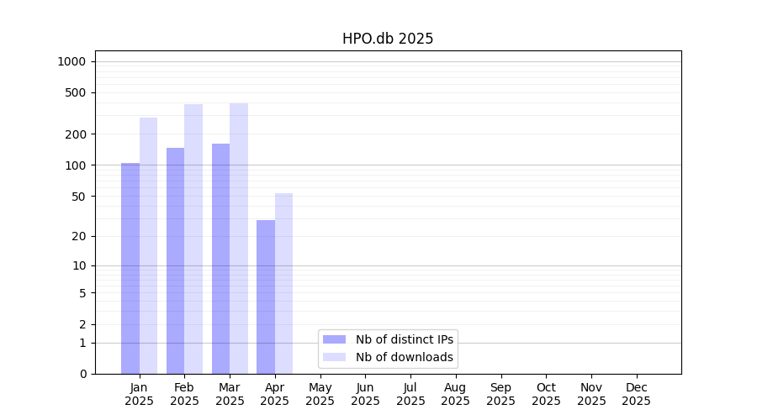Click the March downloads bar

[239, 239]
